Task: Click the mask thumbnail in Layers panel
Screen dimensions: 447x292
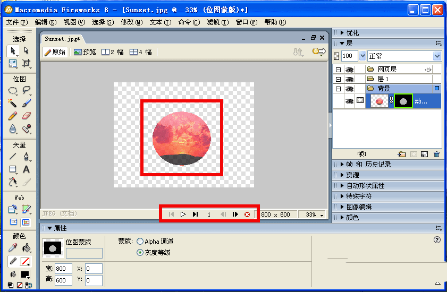Action: pyautogui.click(x=403, y=101)
